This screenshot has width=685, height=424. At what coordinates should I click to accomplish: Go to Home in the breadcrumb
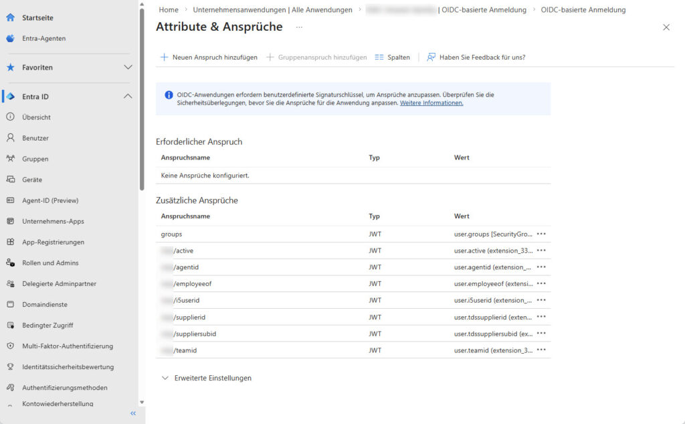169,10
